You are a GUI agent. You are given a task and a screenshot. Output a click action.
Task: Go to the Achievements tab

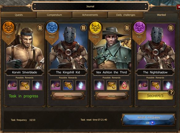pos(90,15)
